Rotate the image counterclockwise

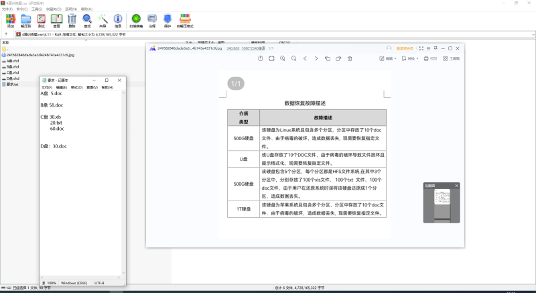click(x=328, y=58)
